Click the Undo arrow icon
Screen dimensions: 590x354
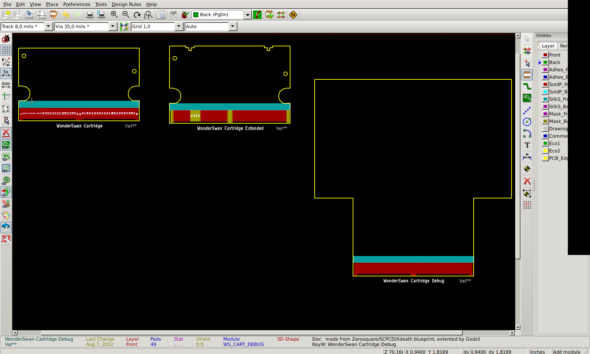click(66, 14)
